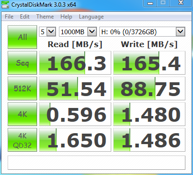Viewport: 193px width, 175px height.
Task: Click 4K QD32 write result 1.486
Action: (x=149, y=140)
